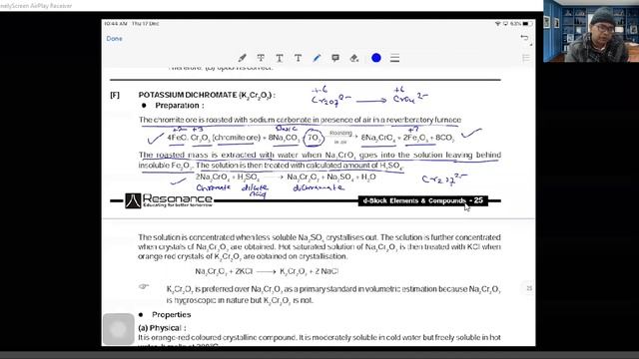Click the Resonance logo
Screen dimensions: 639x359
pos(169,200)
